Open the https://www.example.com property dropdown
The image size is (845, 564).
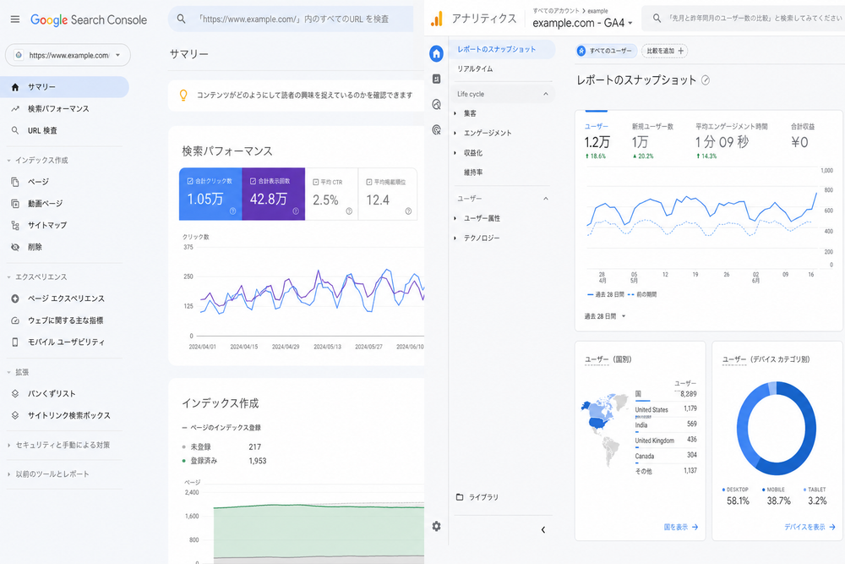click(x=68, y=55)
